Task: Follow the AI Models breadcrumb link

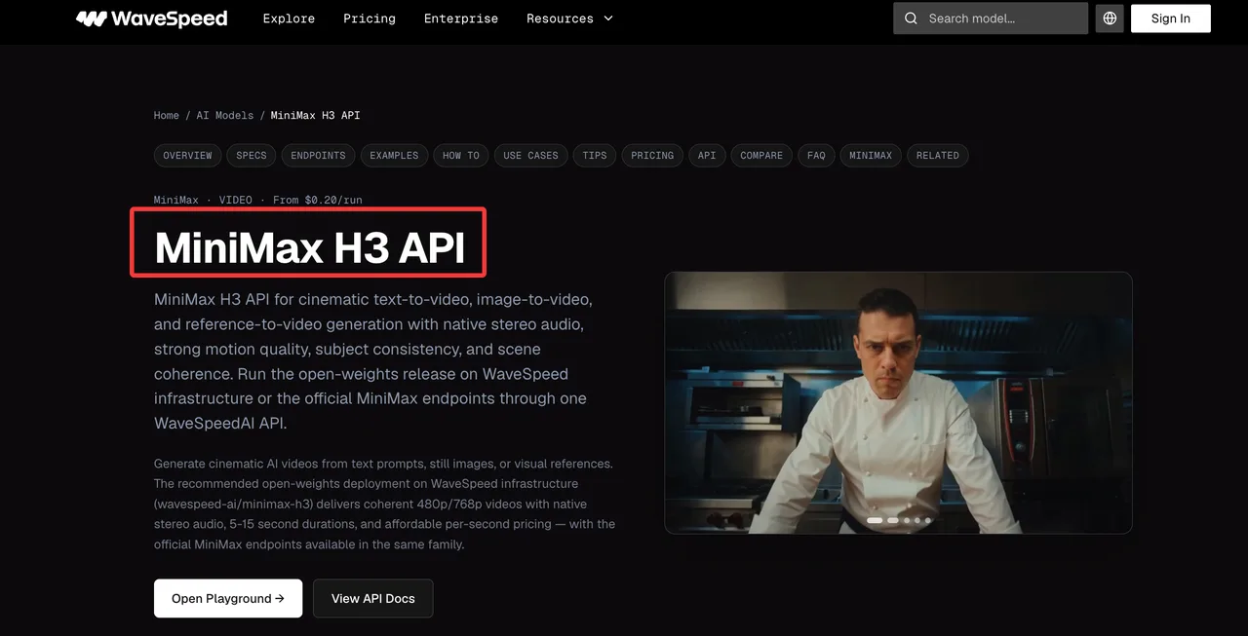Action: pos(225,115)
